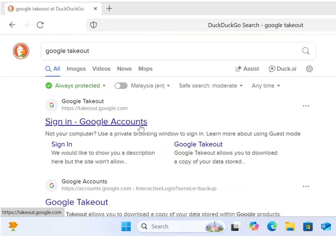Open the Sign In sitelink
This screenshot has height=237, width=336.
pyautogui.click(x=62, y=144)
